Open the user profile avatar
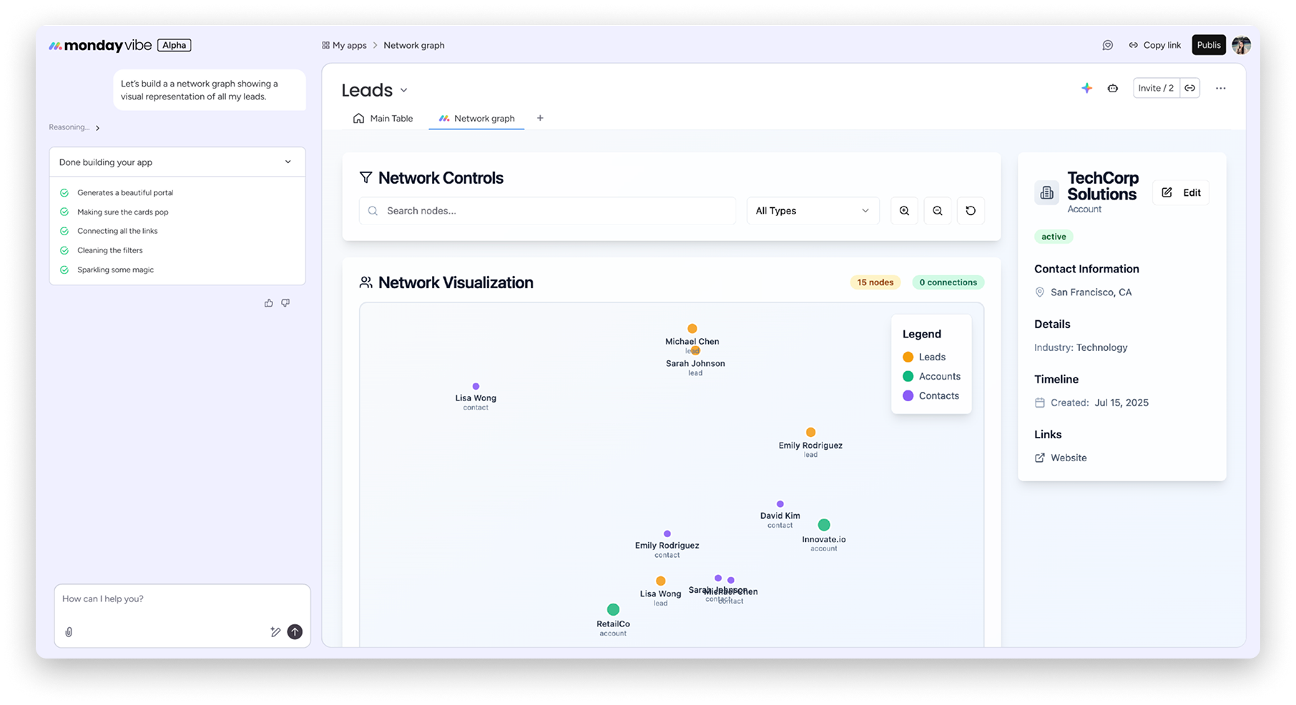Viewport: 1296px width, 705px height. (x=1241, y=45)
